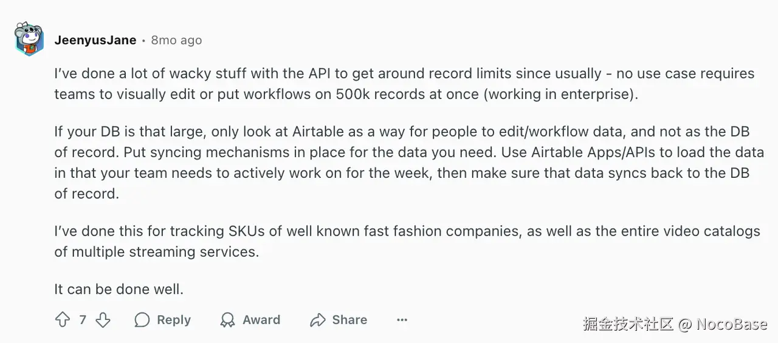
Task: Click the line 'It can be done well.'
Action: coord(119,290)
